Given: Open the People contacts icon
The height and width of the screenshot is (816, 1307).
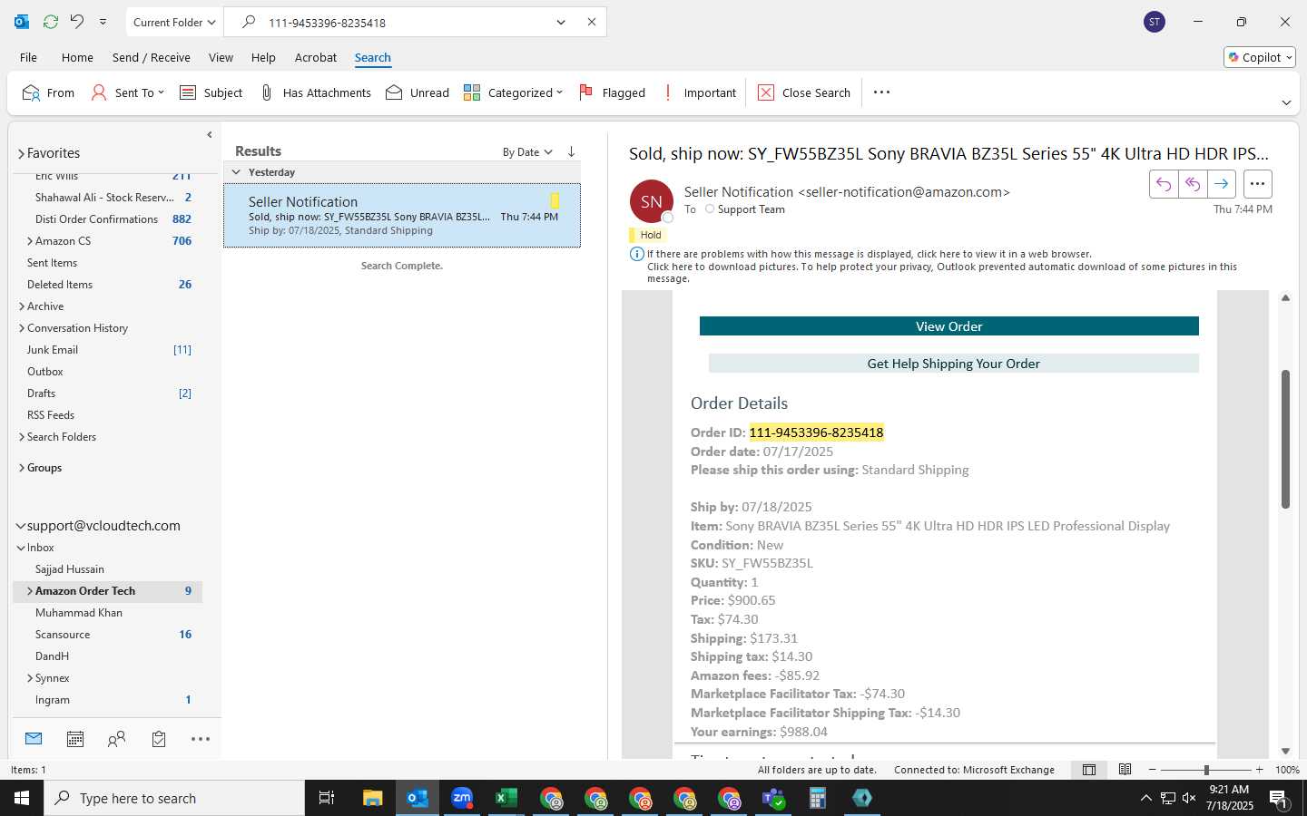Looking at the screenshot, I should point(116,739).
